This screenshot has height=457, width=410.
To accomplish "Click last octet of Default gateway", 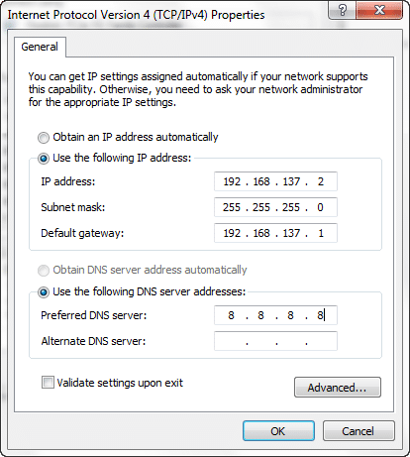I will (x=321, y=233).
